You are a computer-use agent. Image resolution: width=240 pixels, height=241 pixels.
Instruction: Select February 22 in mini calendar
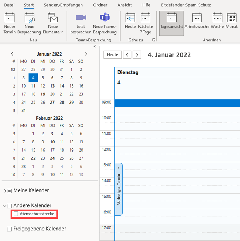[x=33, y=158]
